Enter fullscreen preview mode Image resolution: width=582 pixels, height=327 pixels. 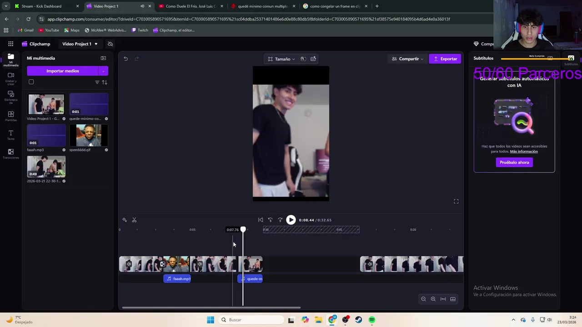click(456, 202)
